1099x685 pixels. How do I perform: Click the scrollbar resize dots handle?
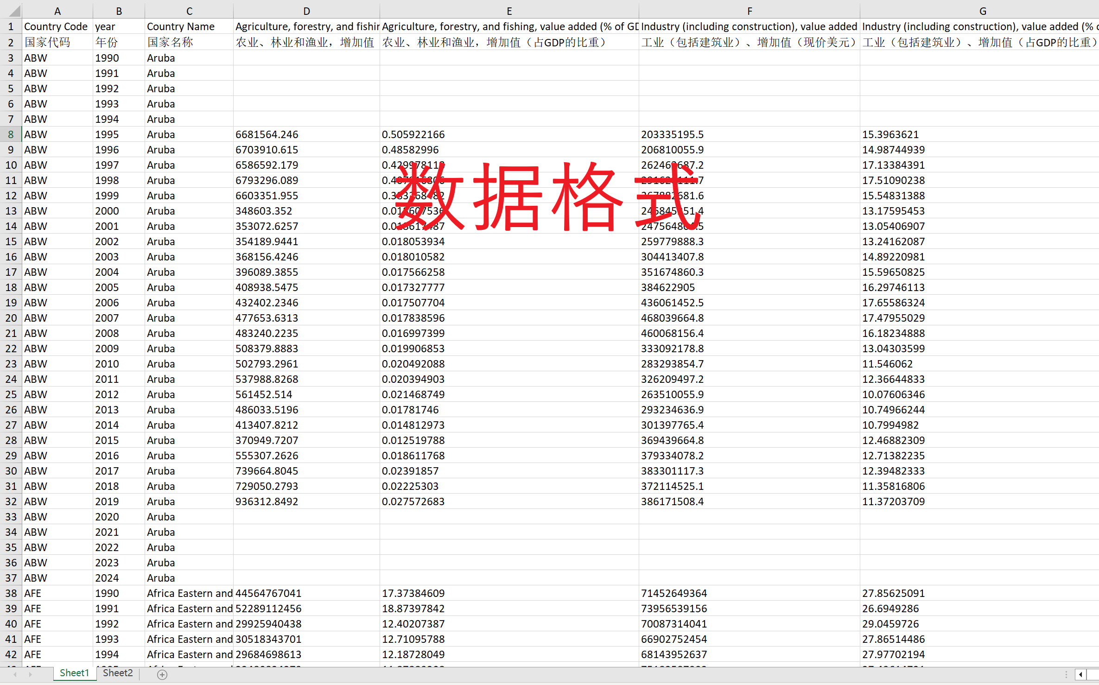[x=1066, y=674]
